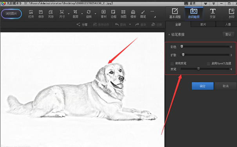
Task: Open the title bar dropdown menu icon
Action: 213,4
